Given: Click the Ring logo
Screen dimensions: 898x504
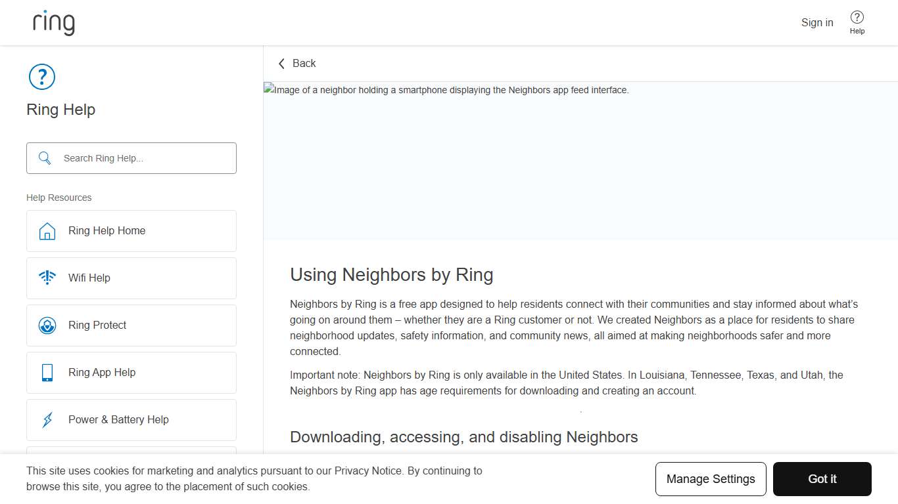Looking at the screenshot, I should [x=53, y=22].
